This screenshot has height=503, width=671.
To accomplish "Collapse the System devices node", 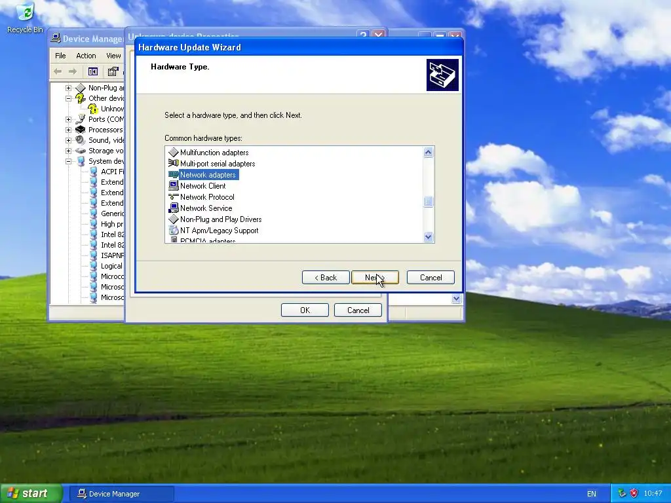I will point(68,161).
